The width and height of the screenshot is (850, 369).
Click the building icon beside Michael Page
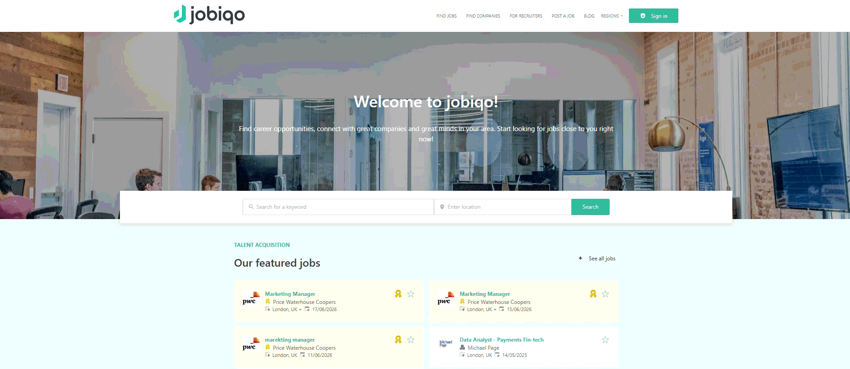(x=462, y=347)
